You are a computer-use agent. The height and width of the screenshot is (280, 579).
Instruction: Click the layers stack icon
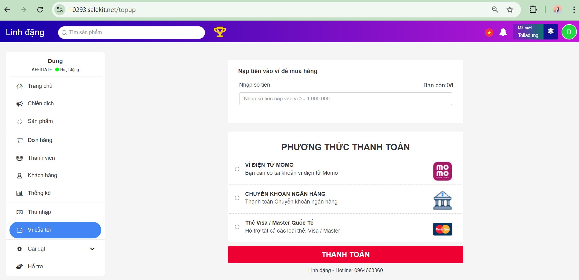click(x=551, y=32)
